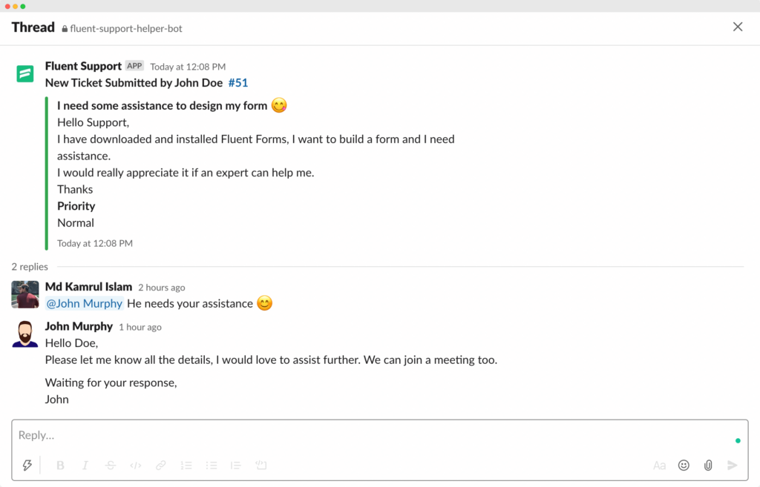Open the shortcuts lightning bolt menu
This screenshot has height=487, width=760.
27,466
